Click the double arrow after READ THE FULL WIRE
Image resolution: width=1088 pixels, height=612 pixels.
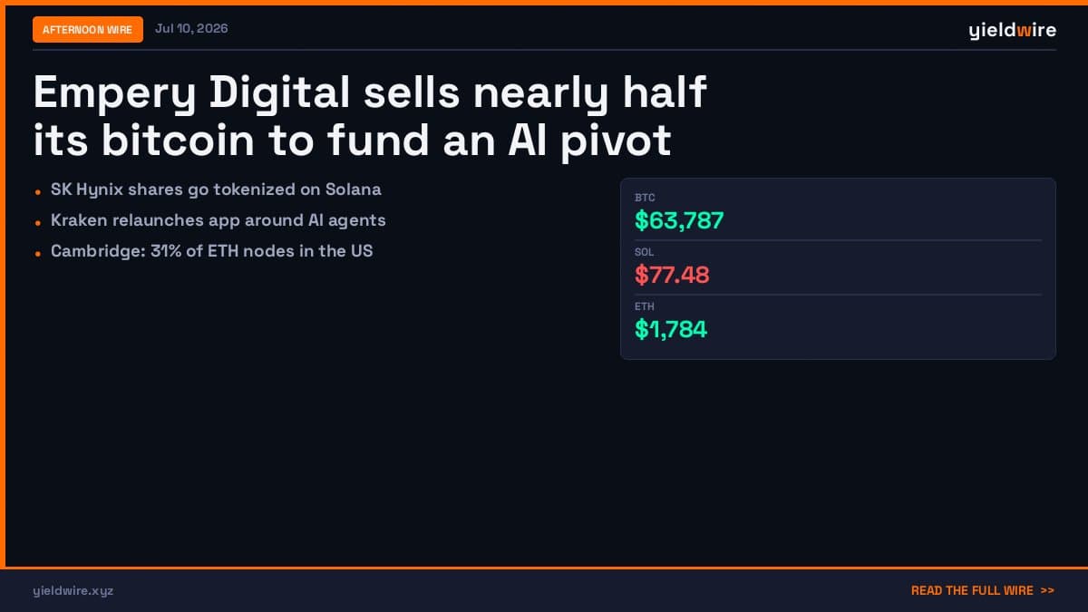click(x=1047, y=590)
